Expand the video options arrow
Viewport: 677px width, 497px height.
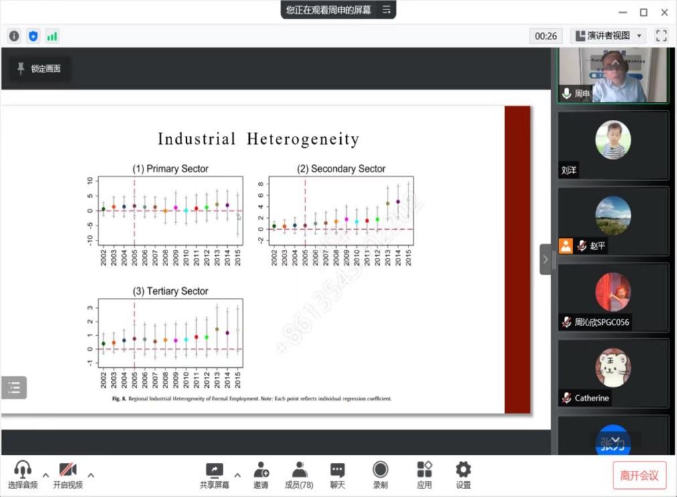91,476
